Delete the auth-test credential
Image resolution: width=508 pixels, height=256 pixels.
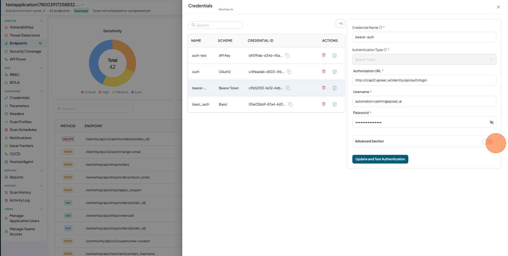coord(324,55)
